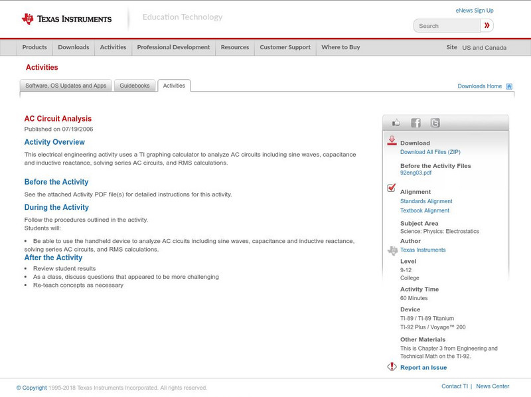
Task: Click into the Search field
Action: [x=447, y=26]
